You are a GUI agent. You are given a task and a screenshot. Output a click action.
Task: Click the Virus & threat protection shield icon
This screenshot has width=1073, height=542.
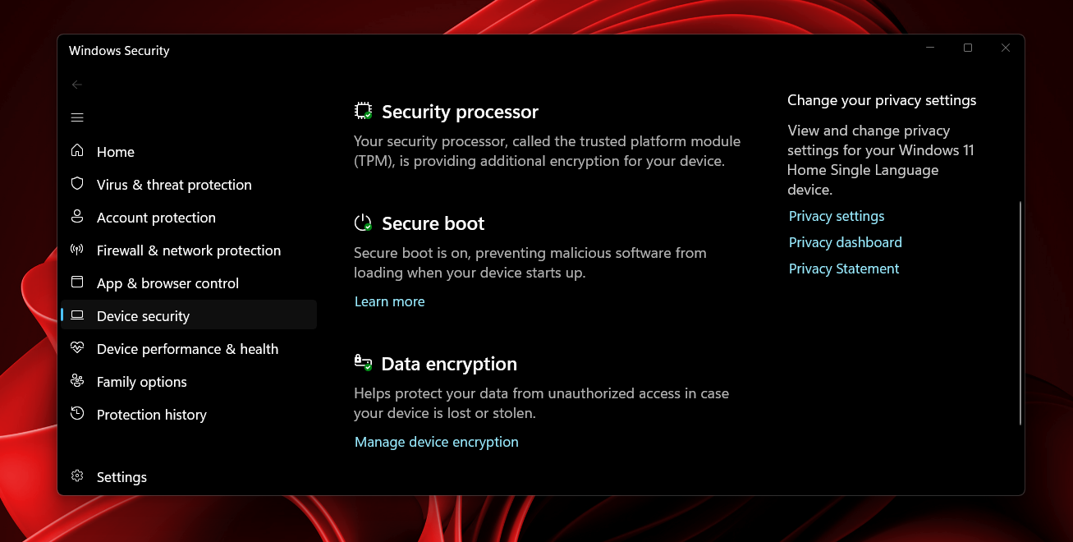(77, 184)
